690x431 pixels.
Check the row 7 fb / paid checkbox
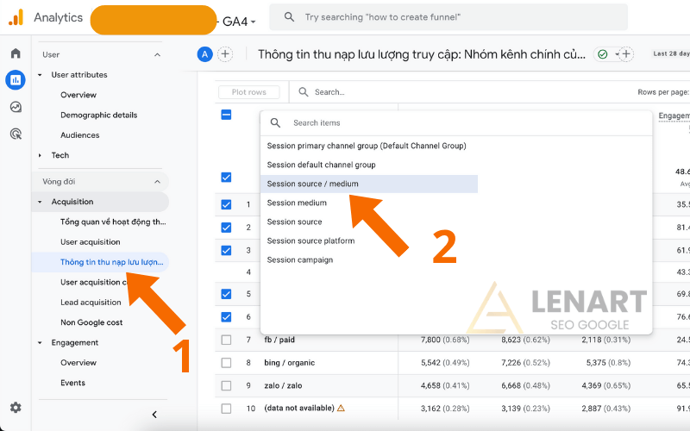pyautogui.click(x=226, y=340)
